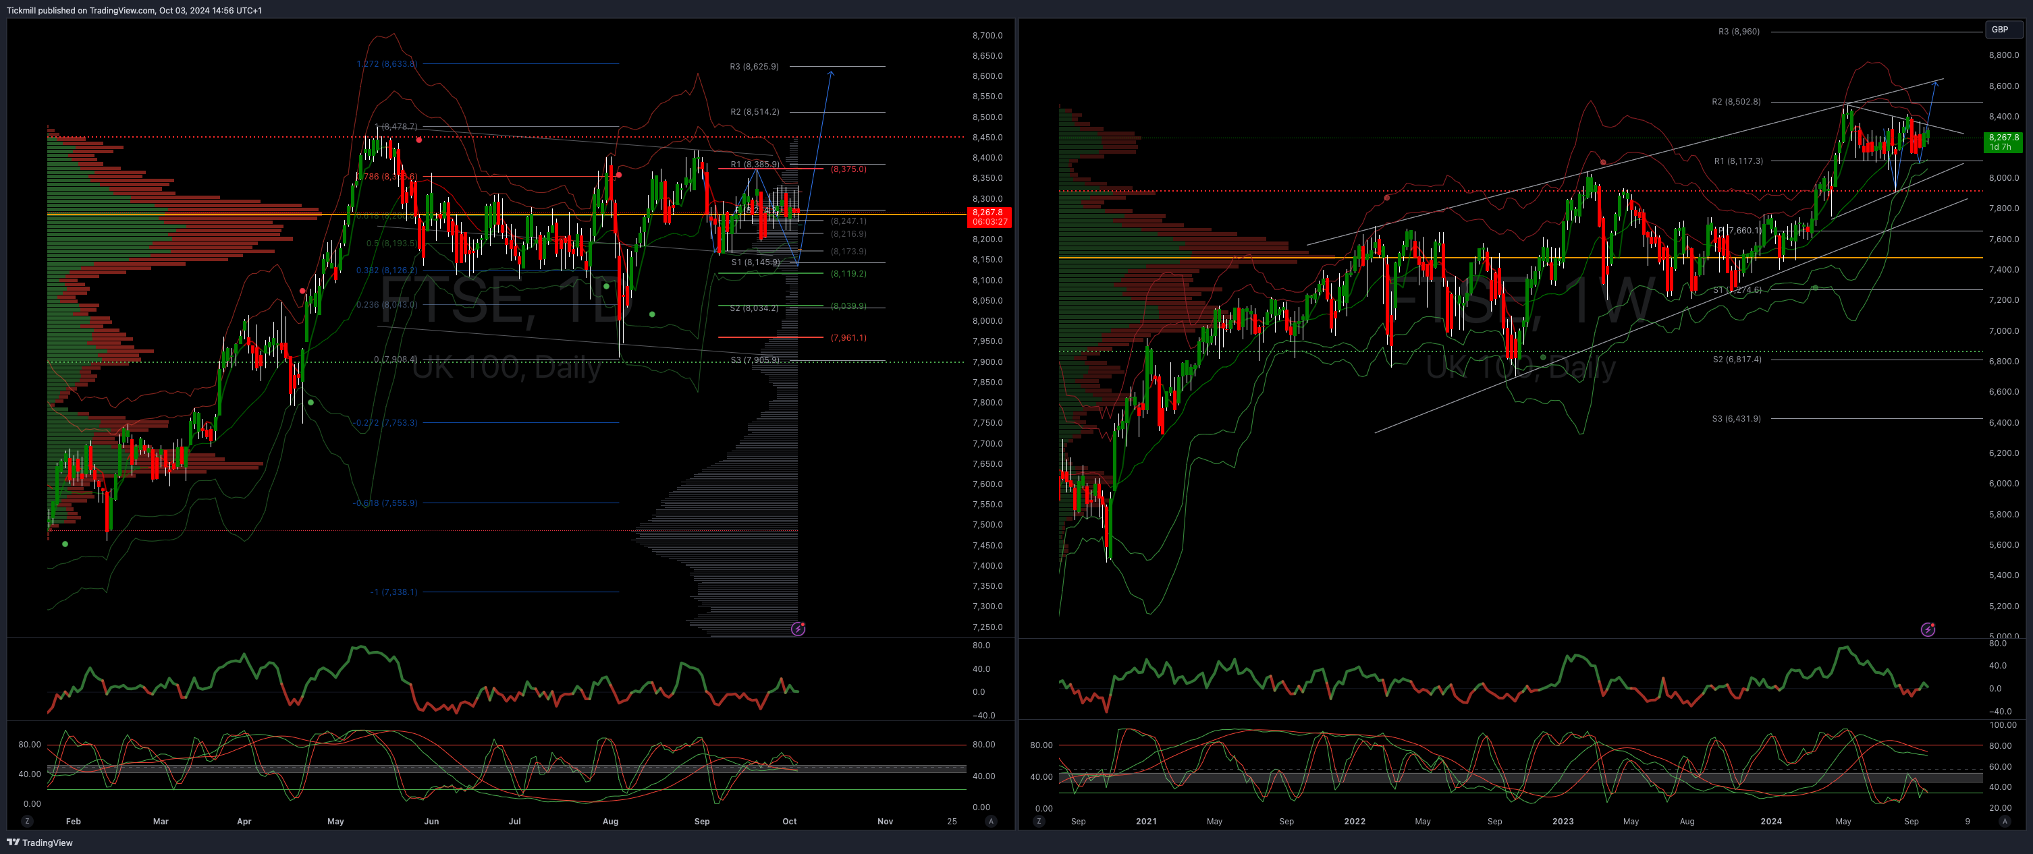Click the Z timezone icon under the weekly chart
This screenshot has height=854, width=2033.
coord(1039,821)
